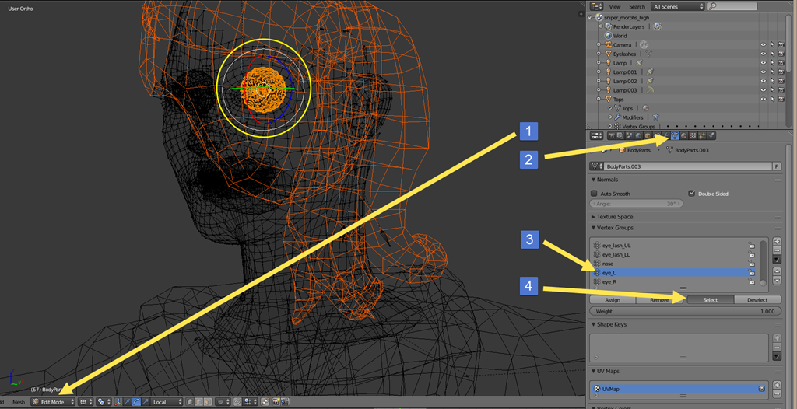The height and width of the screenshot is (409, 797).
Task: Click the vertex group icon of eye_lash_UL
Action: tap(597, 246)
